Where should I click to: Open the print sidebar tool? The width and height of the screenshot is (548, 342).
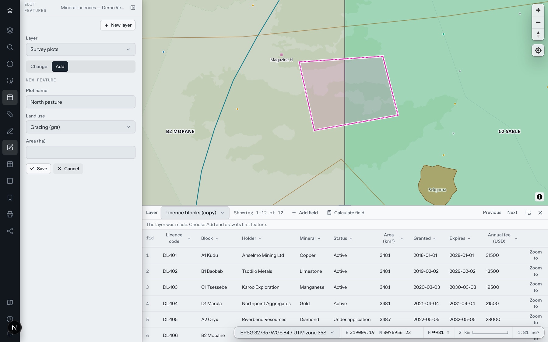click(x=10, y=214)
